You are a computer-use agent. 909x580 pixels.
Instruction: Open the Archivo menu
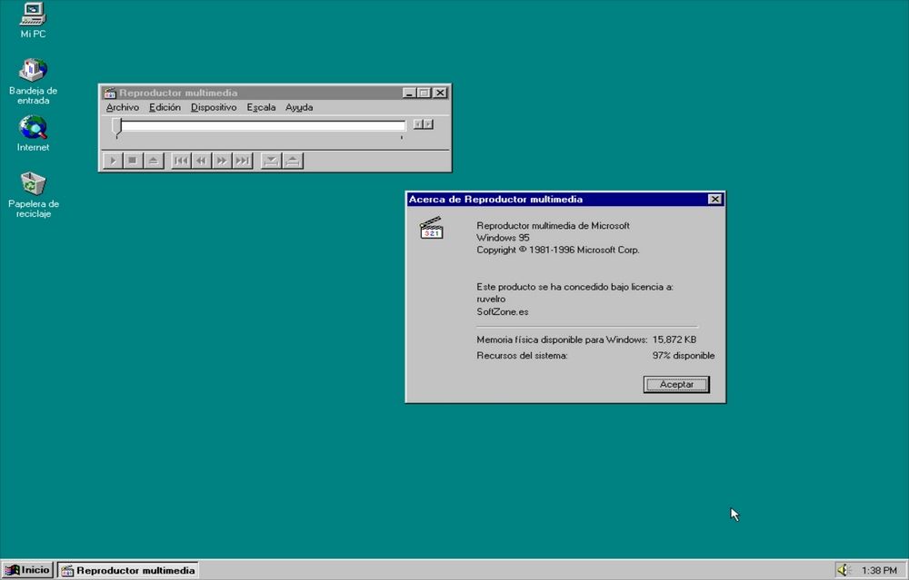click(x=123, y=107)
